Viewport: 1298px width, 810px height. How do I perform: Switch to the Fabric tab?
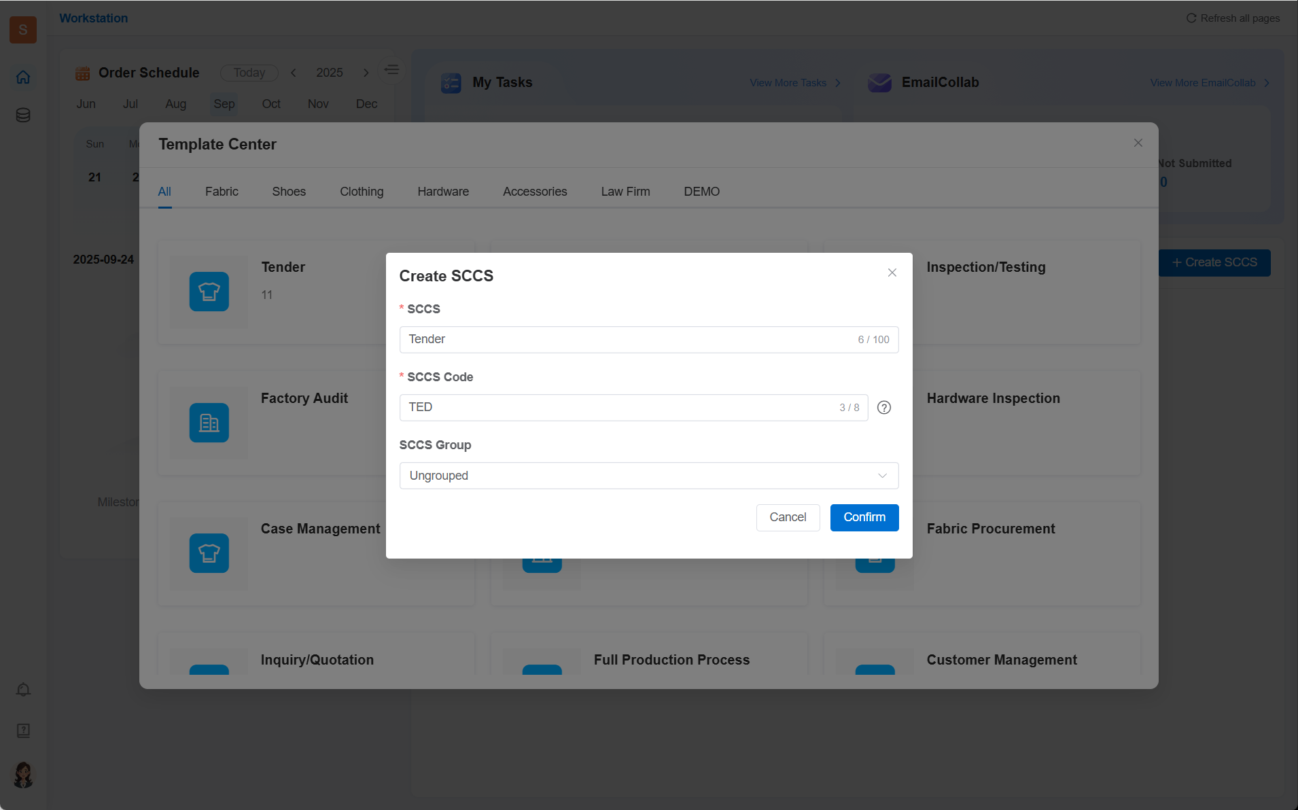[x=222, y=192]
